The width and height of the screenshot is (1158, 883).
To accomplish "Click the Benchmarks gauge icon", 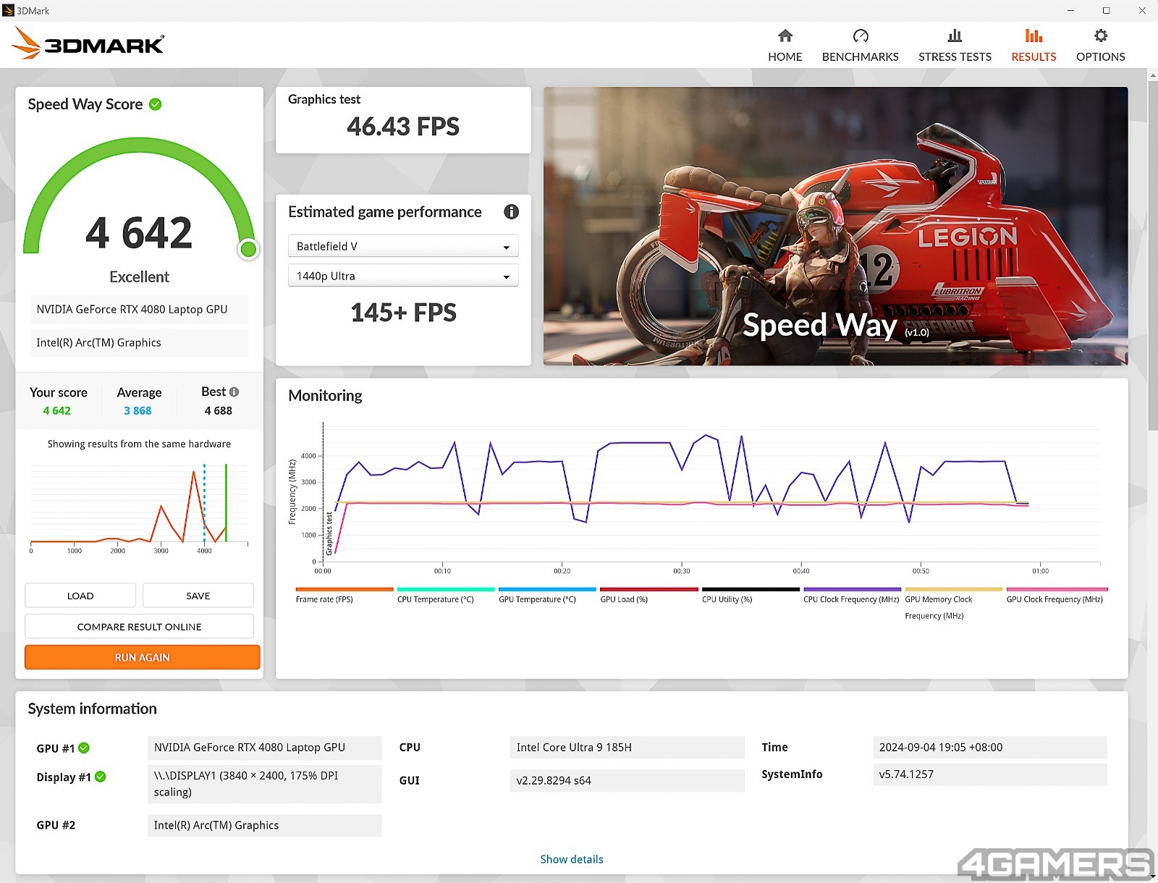I will [861, 35].
